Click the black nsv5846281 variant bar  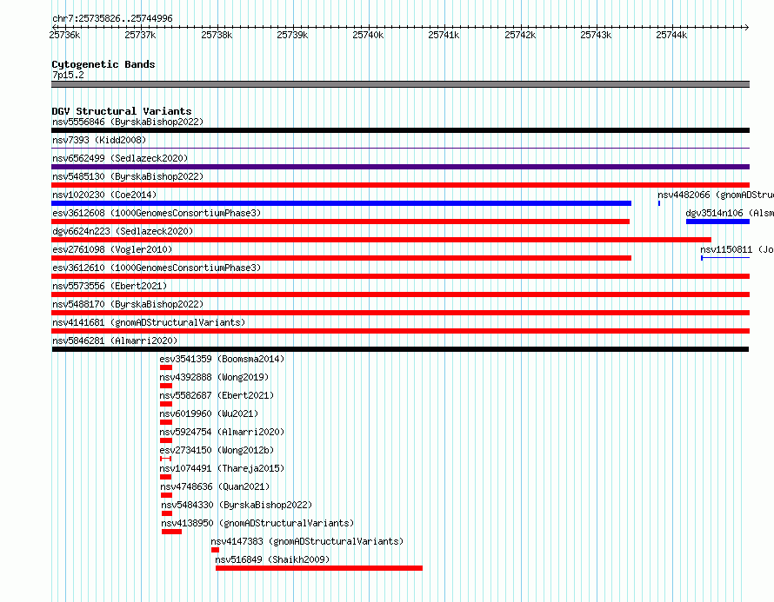pos(400,349)
